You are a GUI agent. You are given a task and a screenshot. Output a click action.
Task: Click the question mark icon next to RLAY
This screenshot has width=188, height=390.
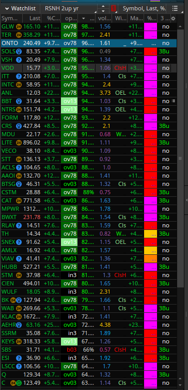coord(19,225)
